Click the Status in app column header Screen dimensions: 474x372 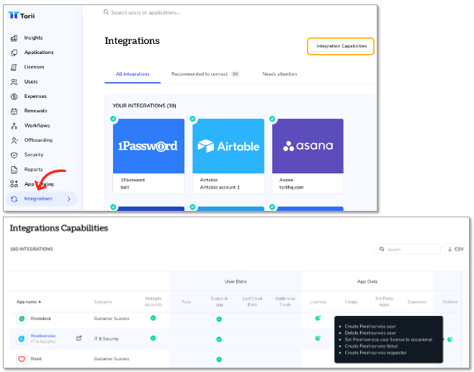pyautogui.click(x=219, y=301)
